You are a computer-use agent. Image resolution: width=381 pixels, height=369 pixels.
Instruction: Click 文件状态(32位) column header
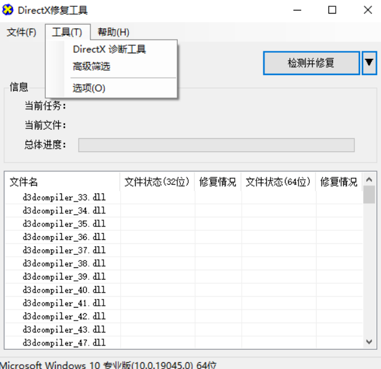coord(157,182)
